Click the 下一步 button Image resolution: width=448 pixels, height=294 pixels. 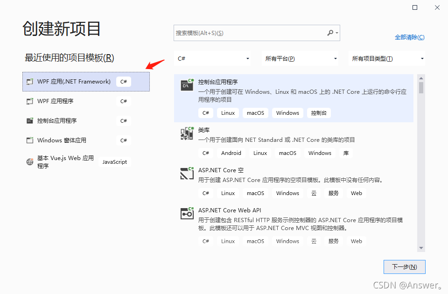pos(404,267)
